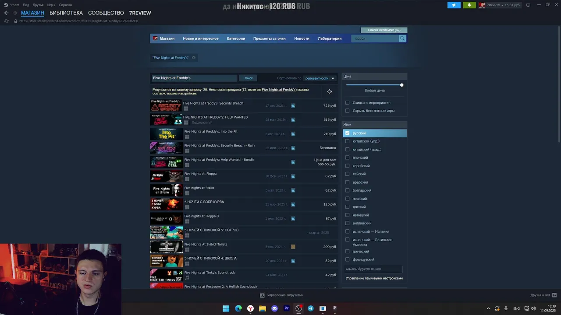Follow the Five Nights at Freddy's hidden-products link
The width and height of the screenshot is (561, 315).
(279, 90)
